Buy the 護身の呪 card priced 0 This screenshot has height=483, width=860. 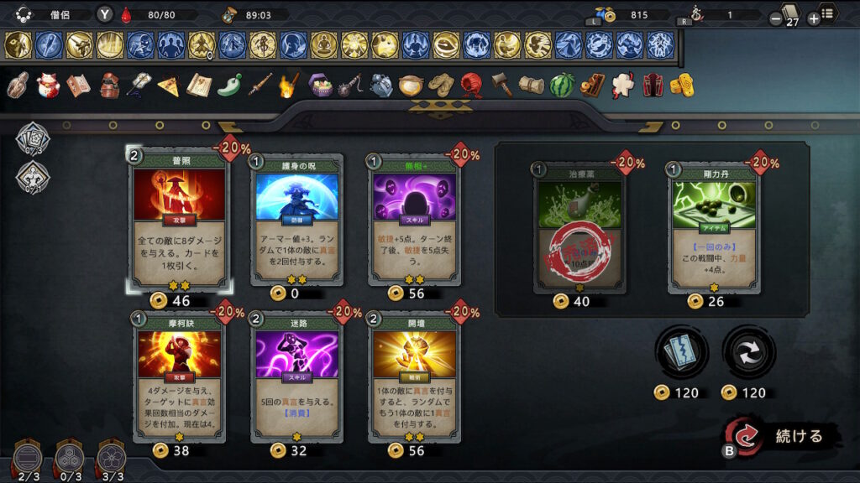[x=296, y=221]
